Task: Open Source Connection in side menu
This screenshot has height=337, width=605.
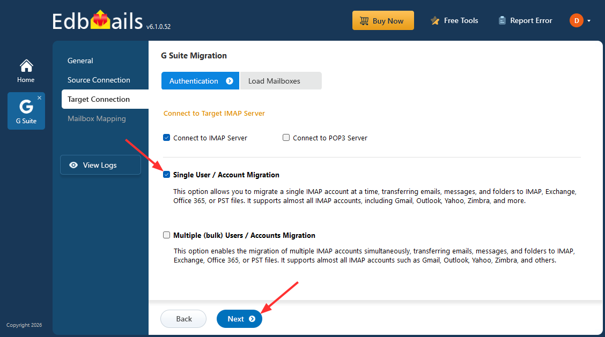Action: pos(99,80)
